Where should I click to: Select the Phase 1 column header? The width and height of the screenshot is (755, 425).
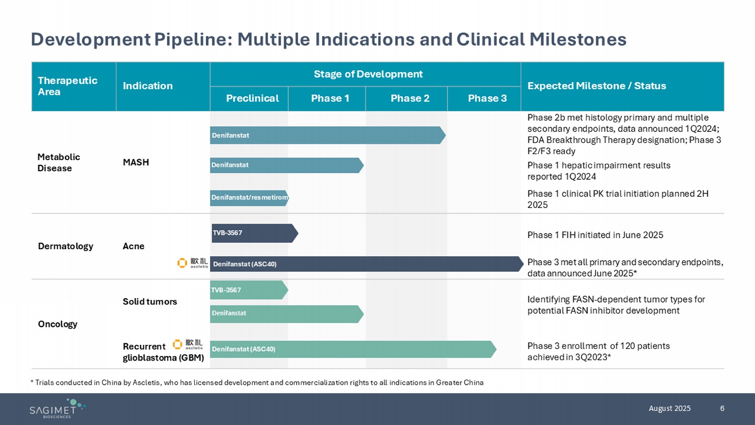tap(330, 98)
